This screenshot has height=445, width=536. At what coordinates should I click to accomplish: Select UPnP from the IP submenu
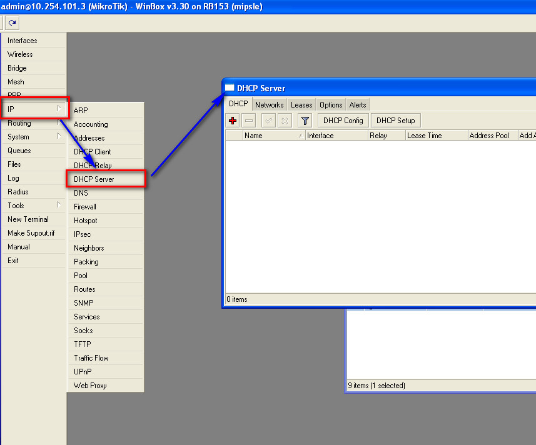click(106, 372)
